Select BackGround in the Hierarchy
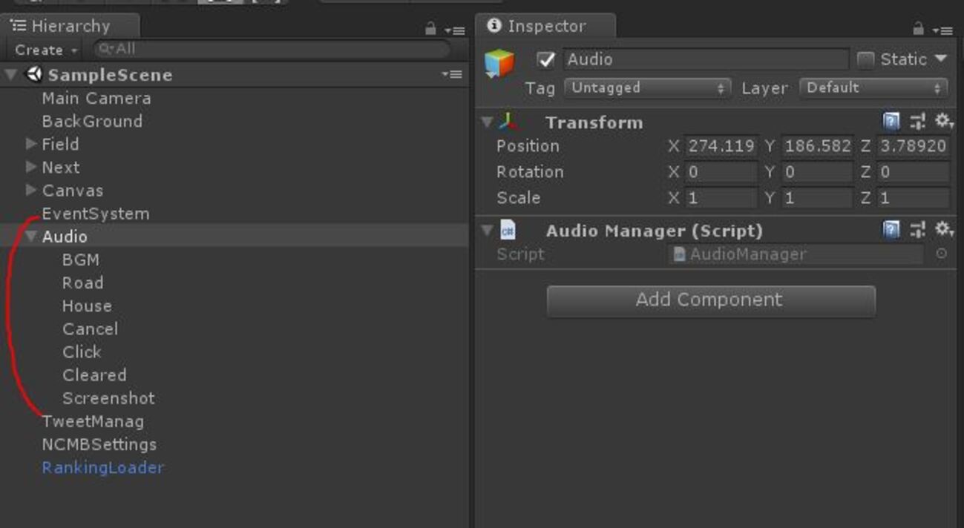Screen dimensions: 964x528 (92, 121)
